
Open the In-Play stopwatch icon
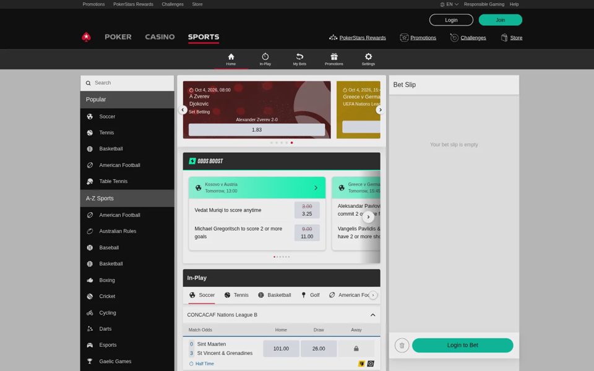265,57
